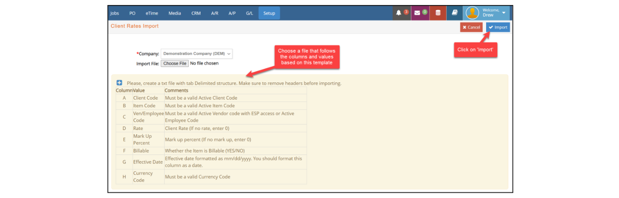Click the 'Ven/Employee Code' table cell
619x198 pixels.
coord(148,117)
